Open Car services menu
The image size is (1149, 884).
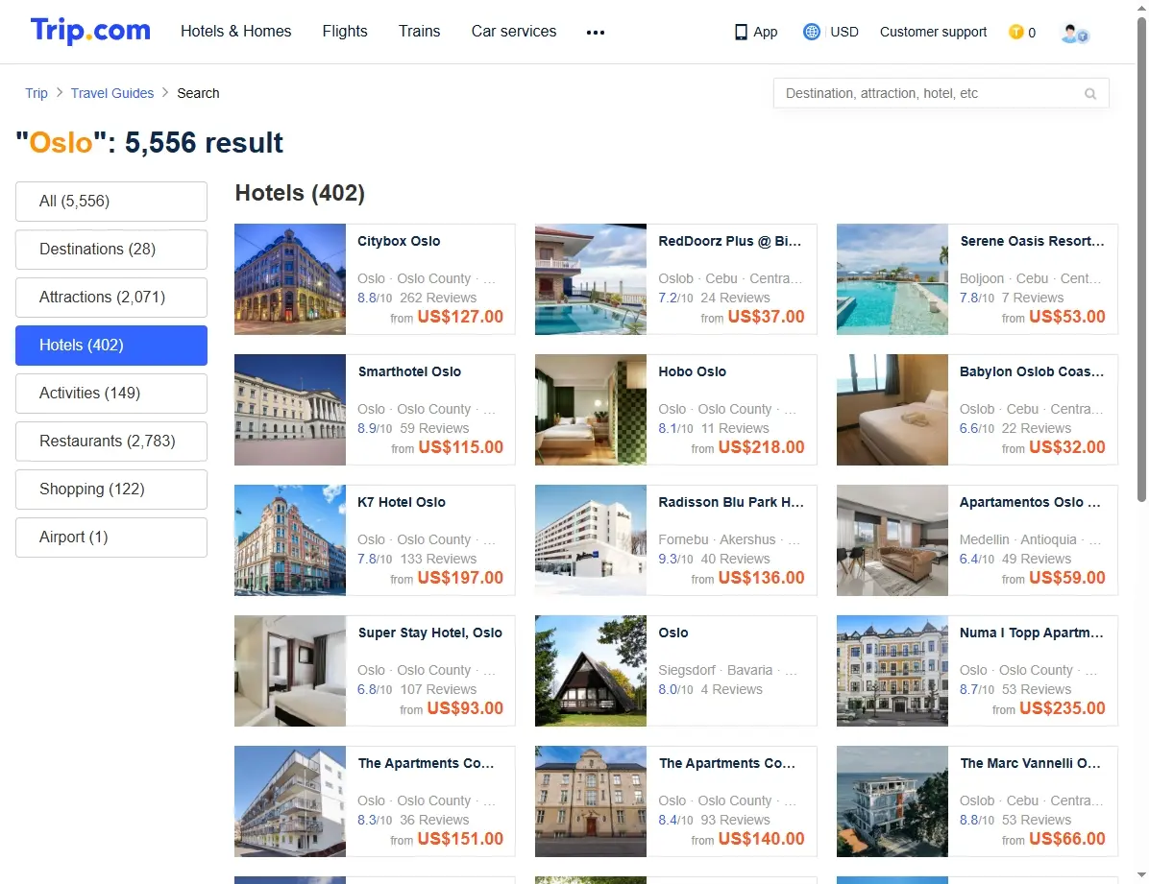tap(514, 31)
